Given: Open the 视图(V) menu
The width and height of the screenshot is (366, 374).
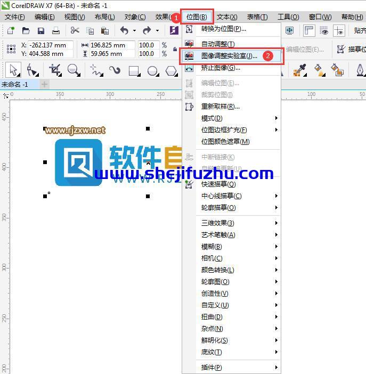Looking at the screenshot, I should point(75,17).
